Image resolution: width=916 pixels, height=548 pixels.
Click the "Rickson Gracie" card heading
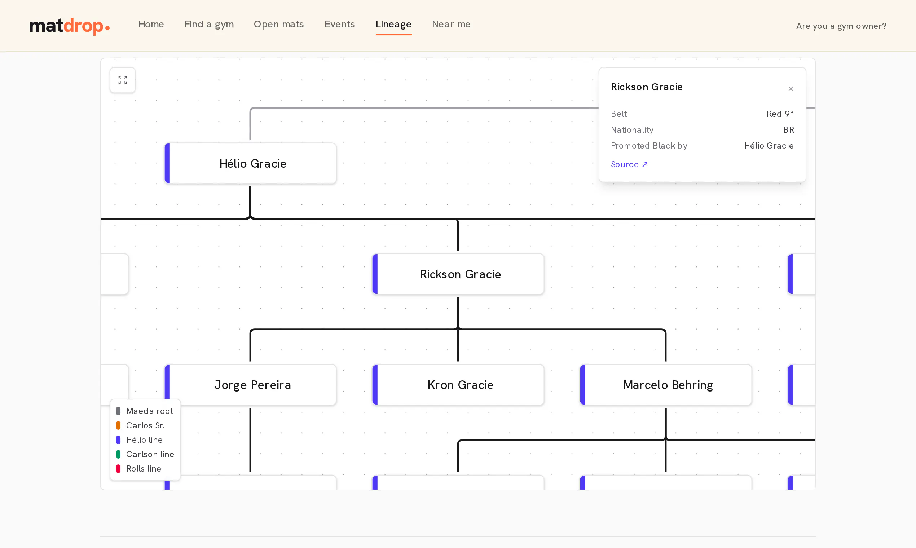pos(647,87)
